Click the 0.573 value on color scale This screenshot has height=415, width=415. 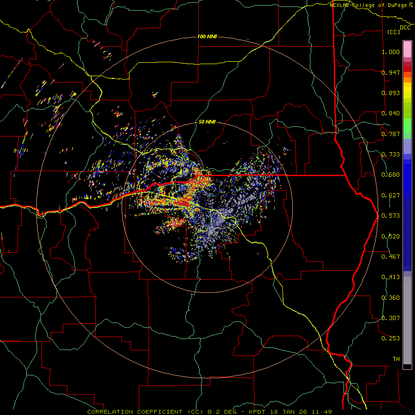391,216
